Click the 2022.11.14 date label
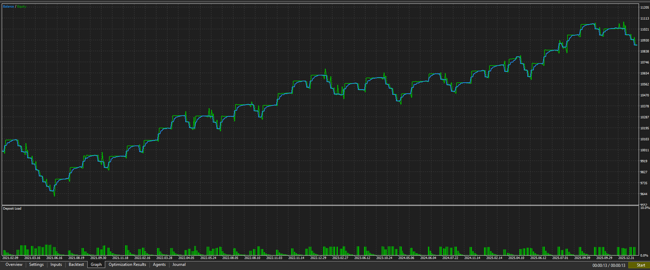The width and height of the screenshot is (650, 270). [x=296, y=258]
